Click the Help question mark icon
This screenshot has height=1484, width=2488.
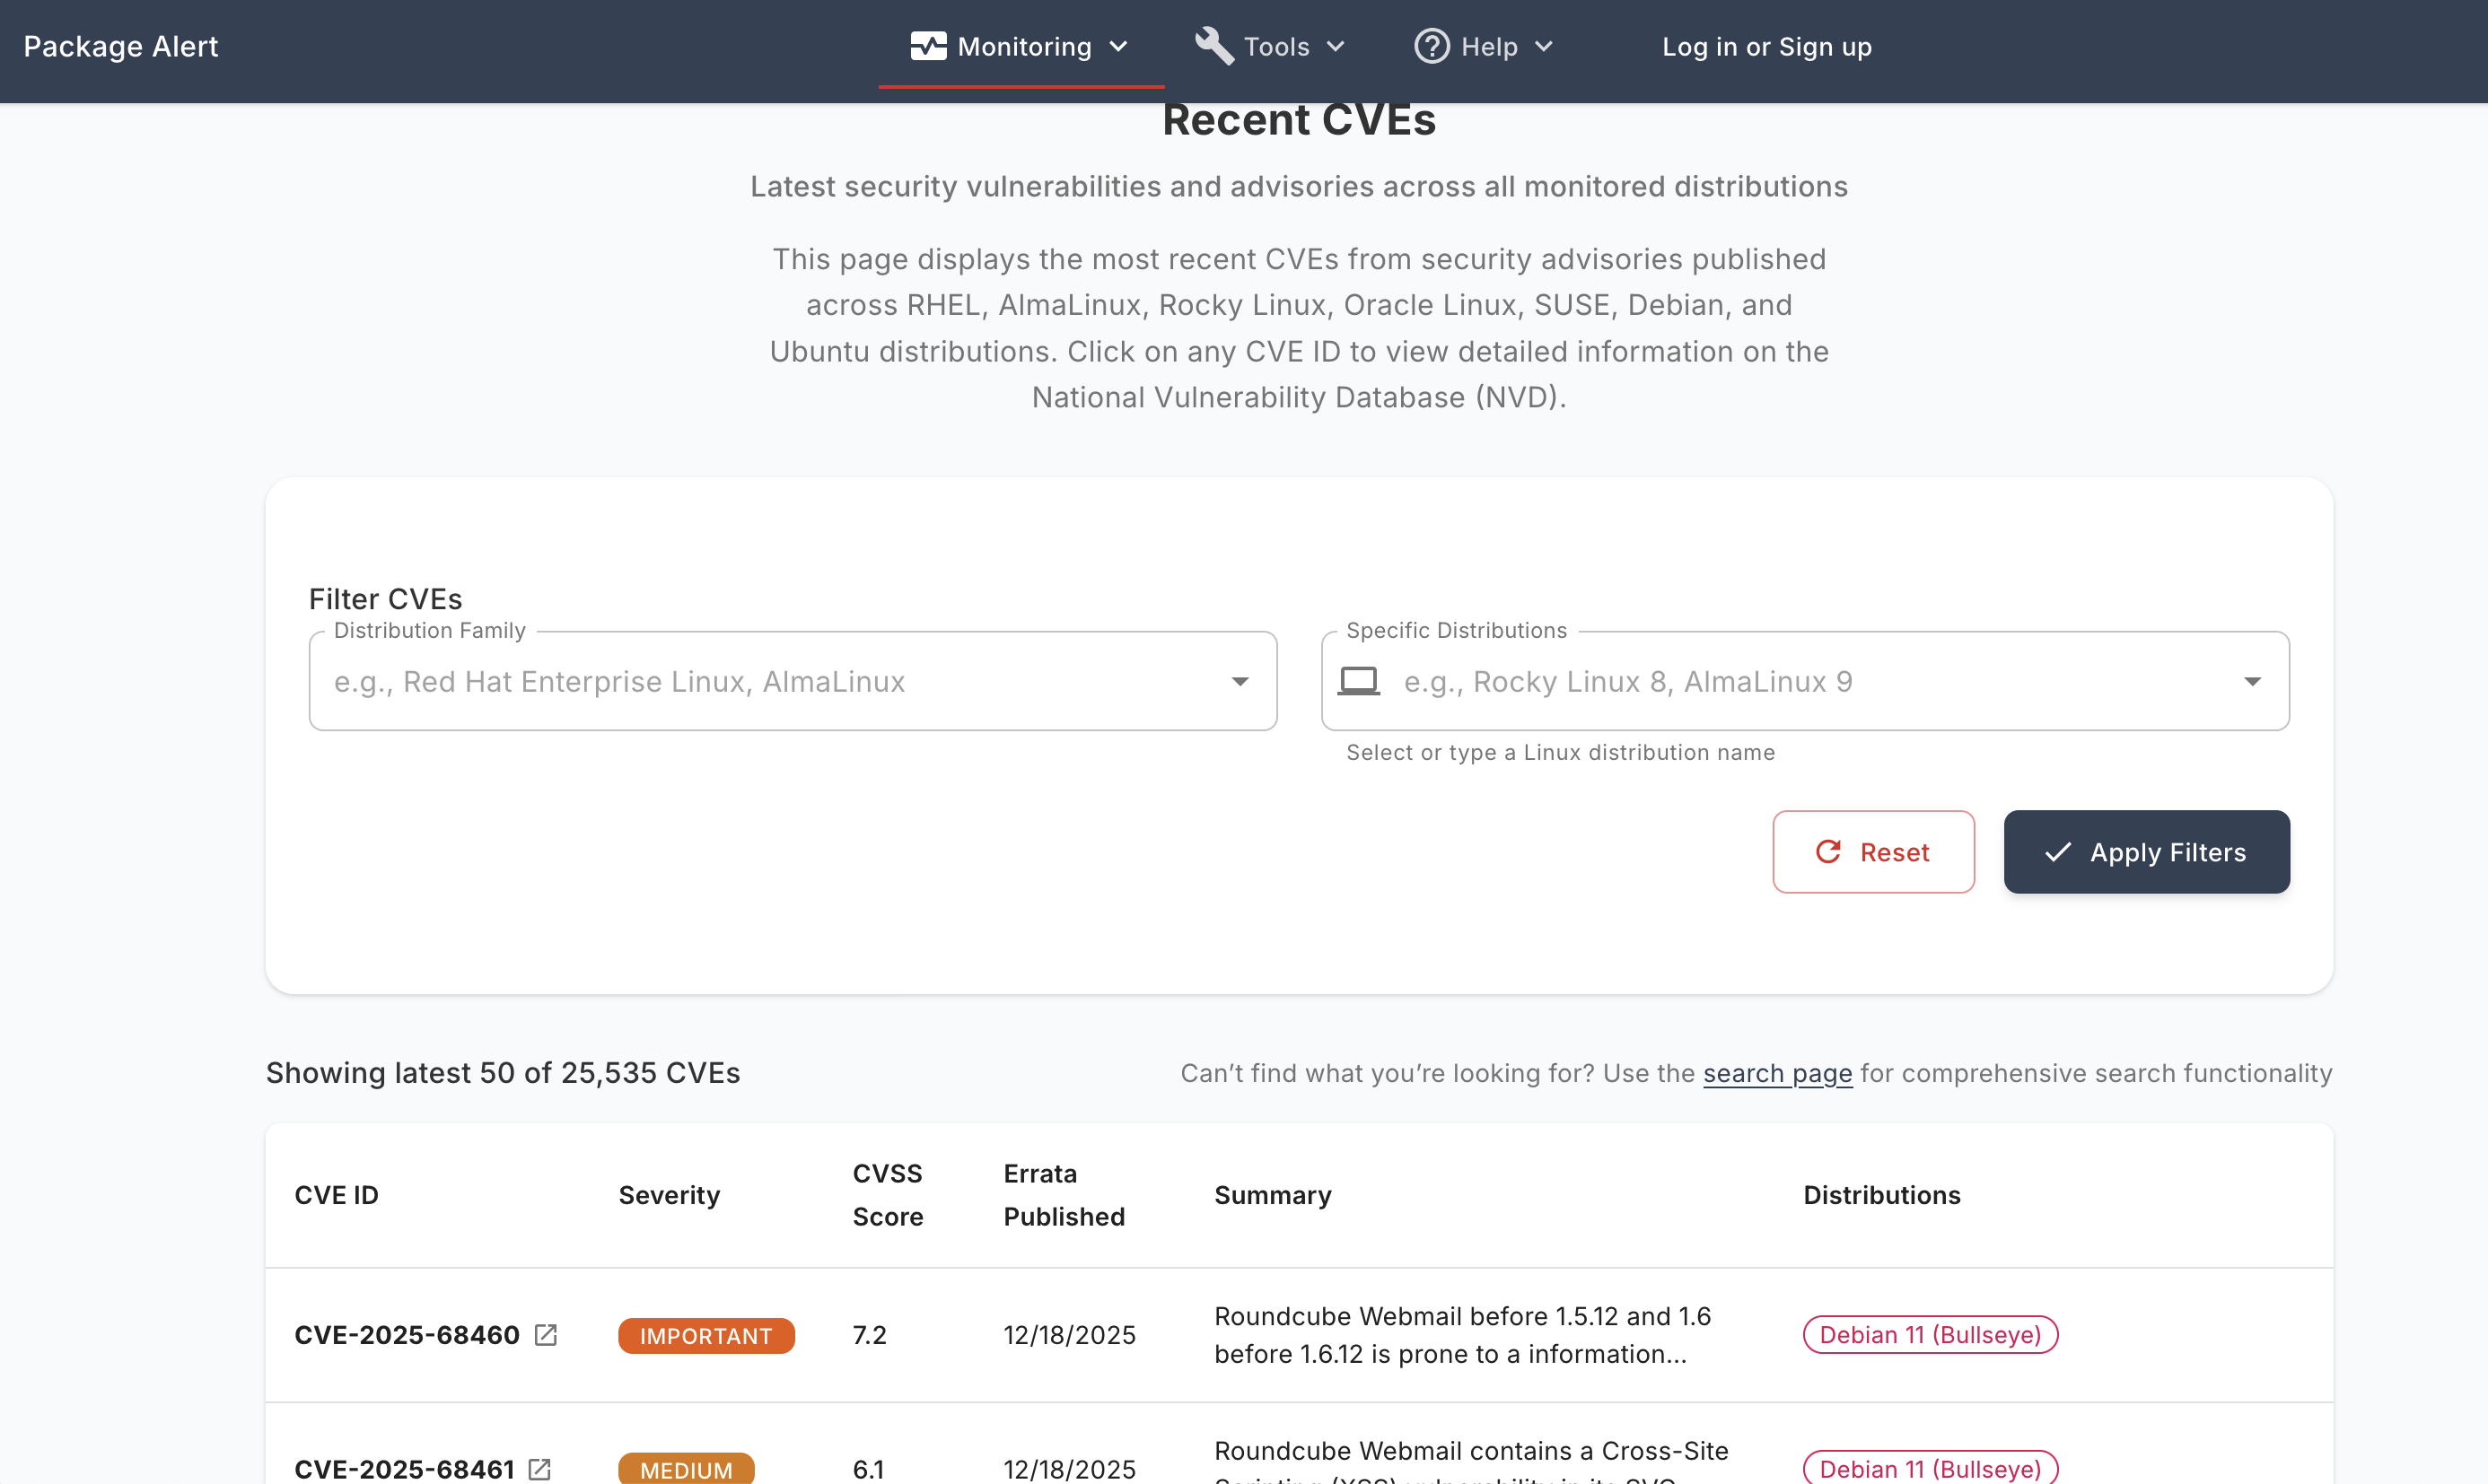(1431, 46)
